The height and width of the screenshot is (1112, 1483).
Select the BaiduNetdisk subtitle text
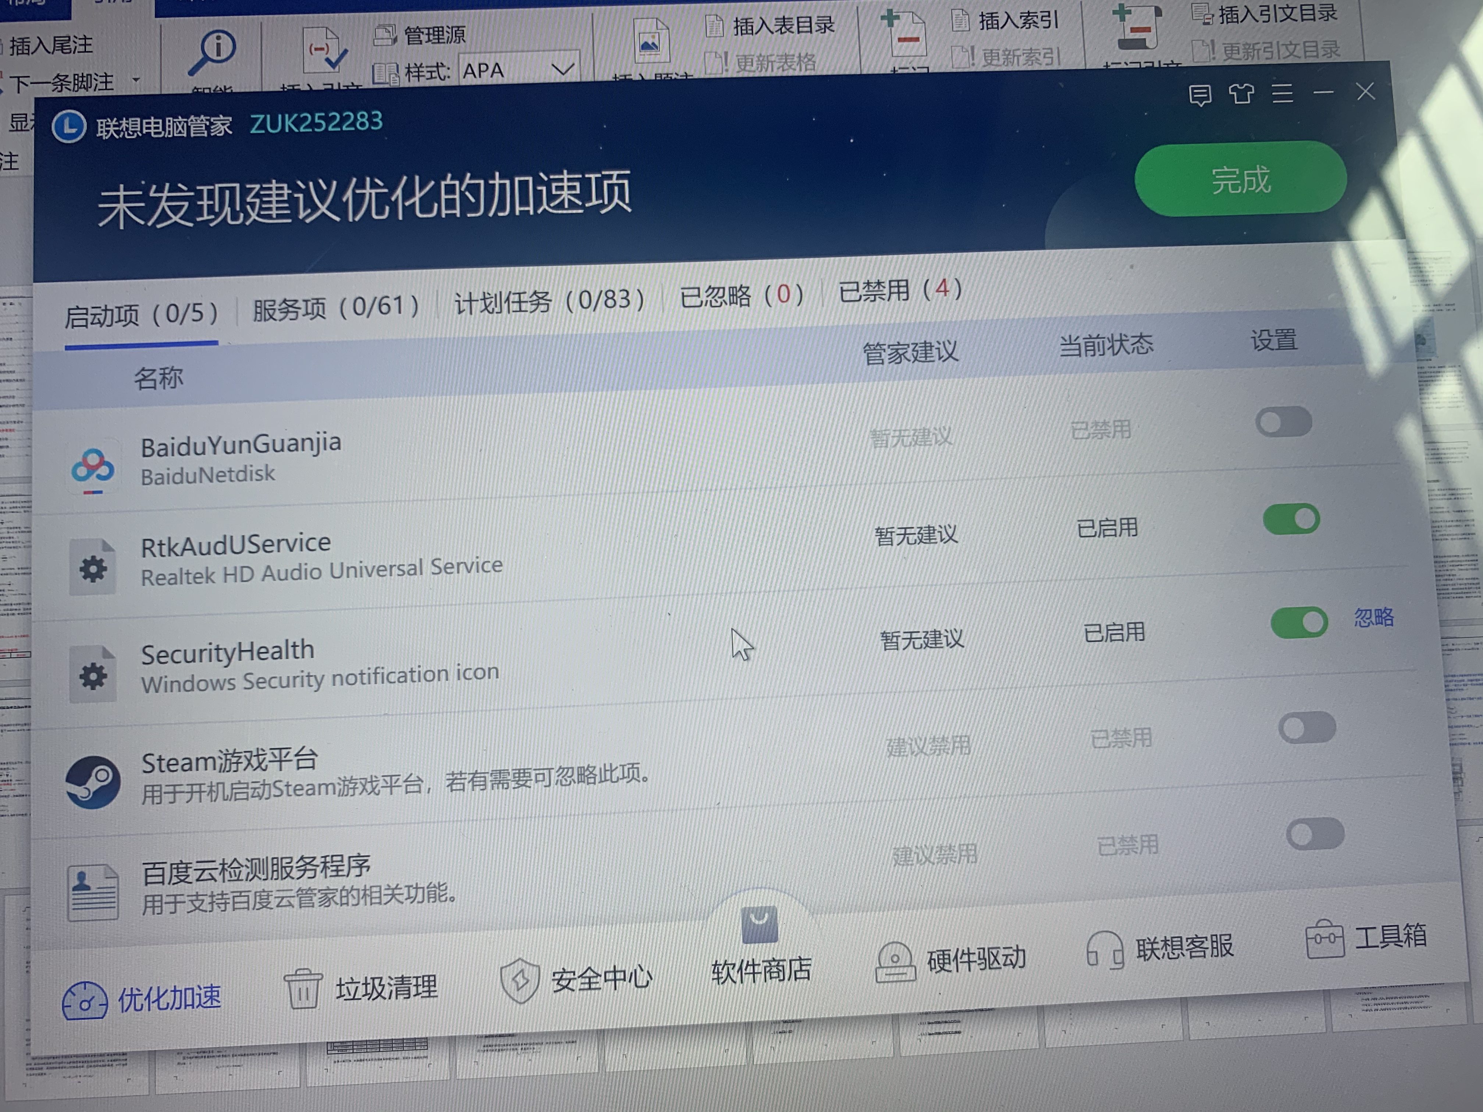208,475
